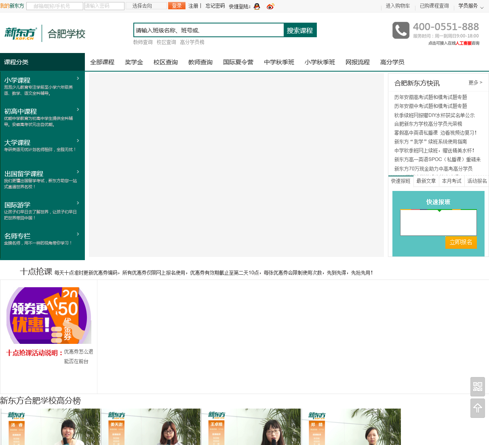Click the password input field
The width and height of the screenshot is (489, 445).
[x=104, y=6]
